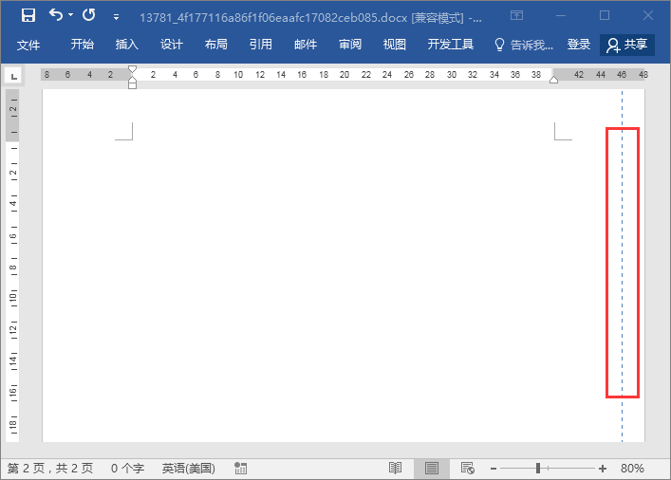Open the 开发工具 tab
Screen dimensions: 671x480
point(451,45)
